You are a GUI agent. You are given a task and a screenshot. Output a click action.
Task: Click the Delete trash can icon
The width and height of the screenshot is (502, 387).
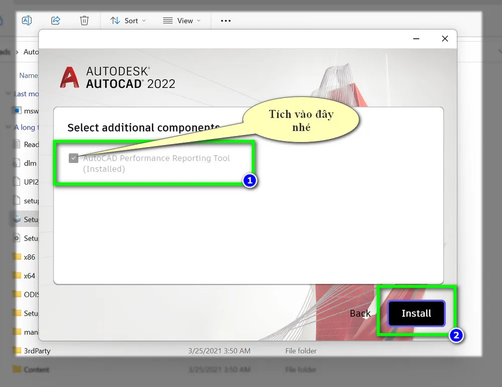click(x=84, y=21)
